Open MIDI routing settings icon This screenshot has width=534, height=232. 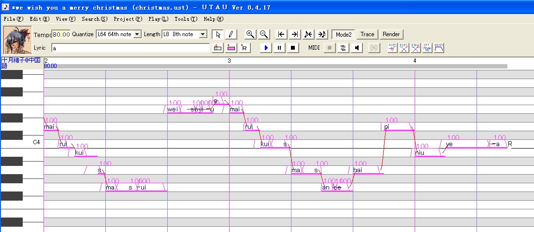click(343, 48)
